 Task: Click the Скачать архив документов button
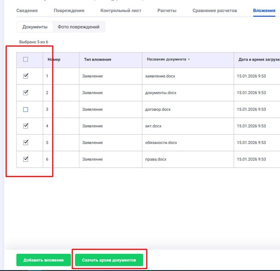(109, 260)
